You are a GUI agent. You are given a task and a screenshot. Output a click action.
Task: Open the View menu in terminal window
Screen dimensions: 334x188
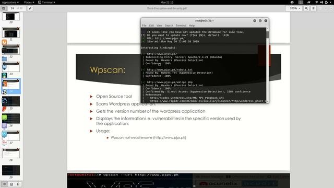(159, 26)
